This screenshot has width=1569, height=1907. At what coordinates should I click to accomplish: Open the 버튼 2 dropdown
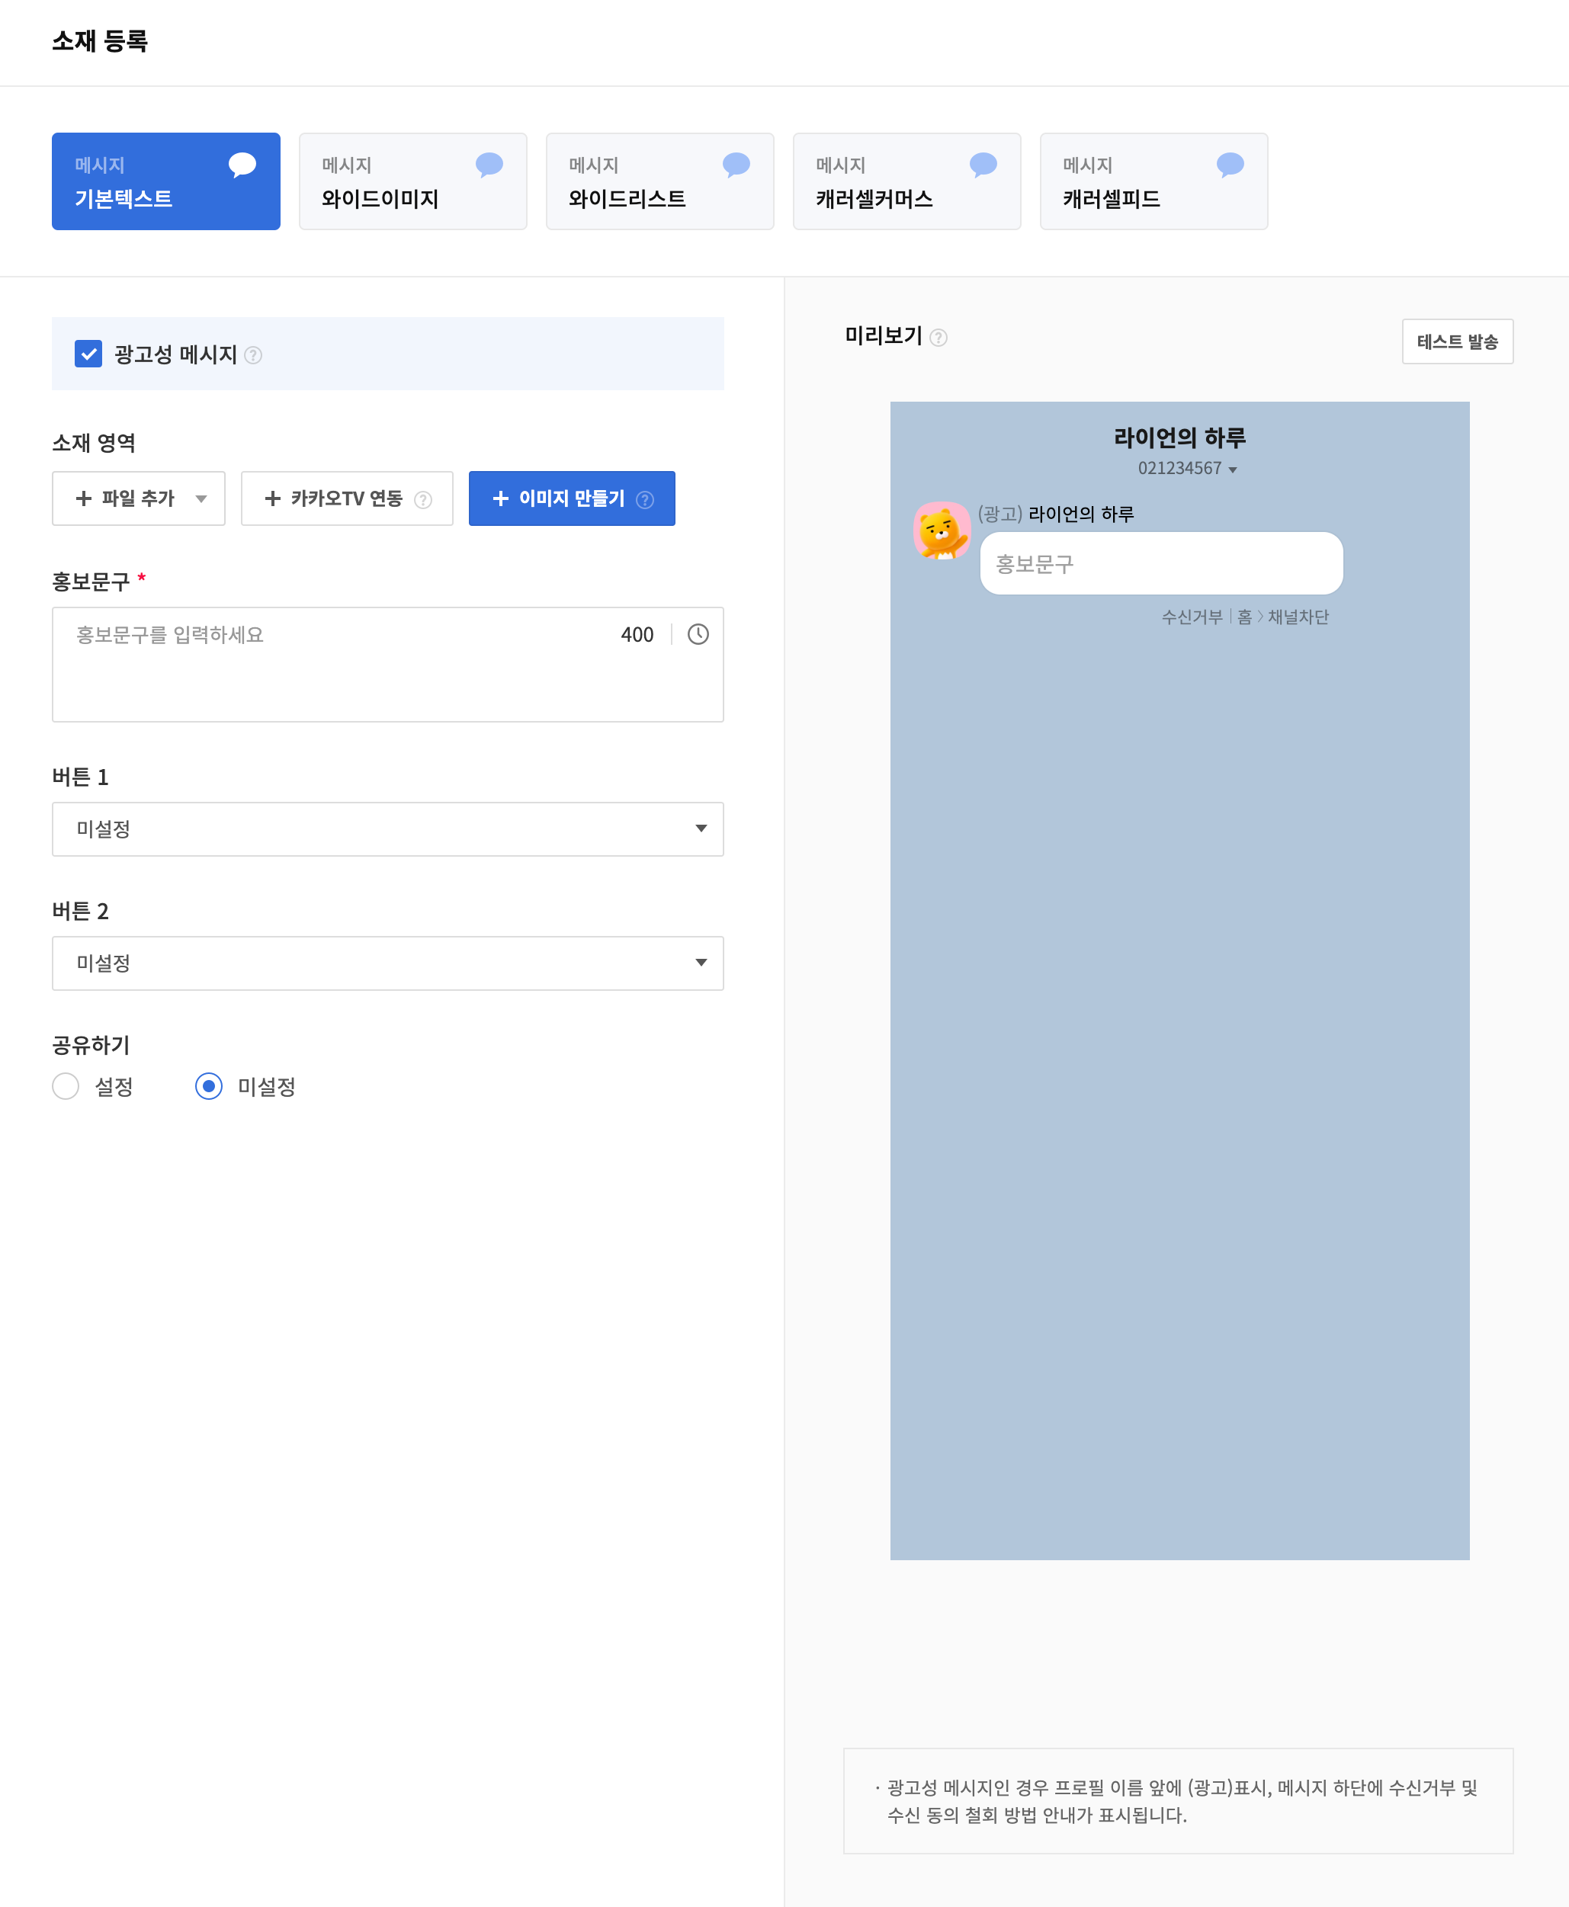(x=388, y=963)
